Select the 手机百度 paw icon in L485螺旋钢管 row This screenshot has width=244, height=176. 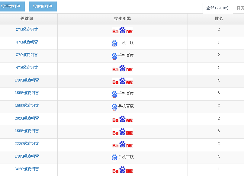coord(114,157)
